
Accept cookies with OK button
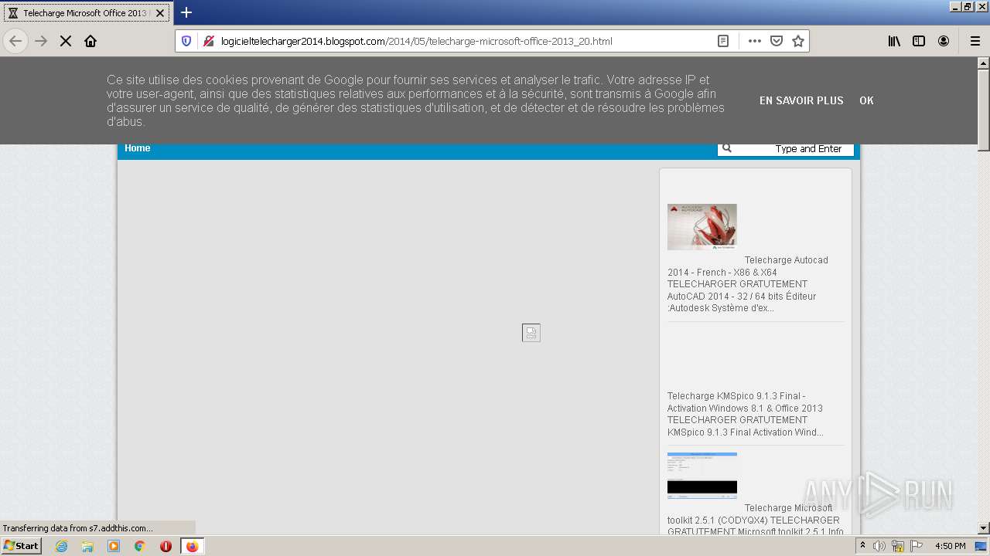(x=866, y=100)
